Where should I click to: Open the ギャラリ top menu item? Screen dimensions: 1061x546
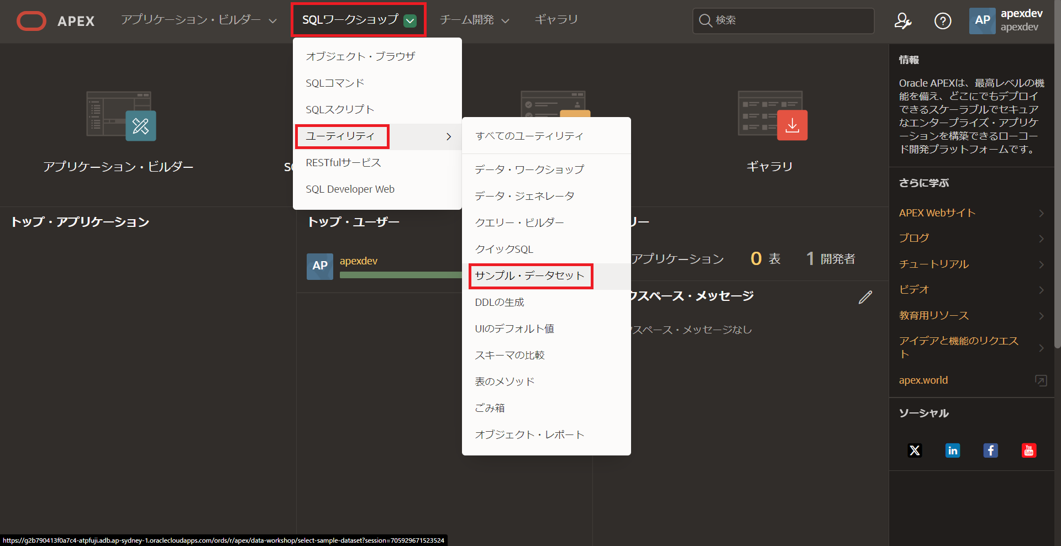tap(556, 20)
